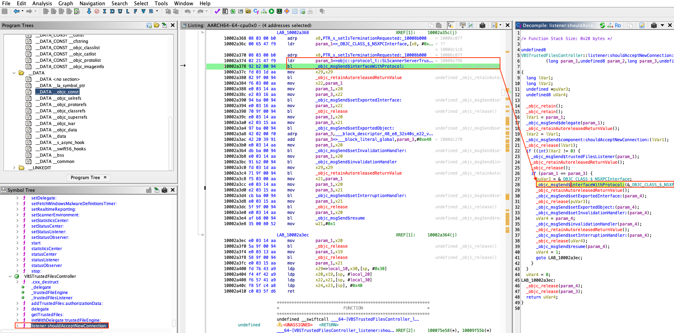Expand the __LINKEDIT folder

14,168
